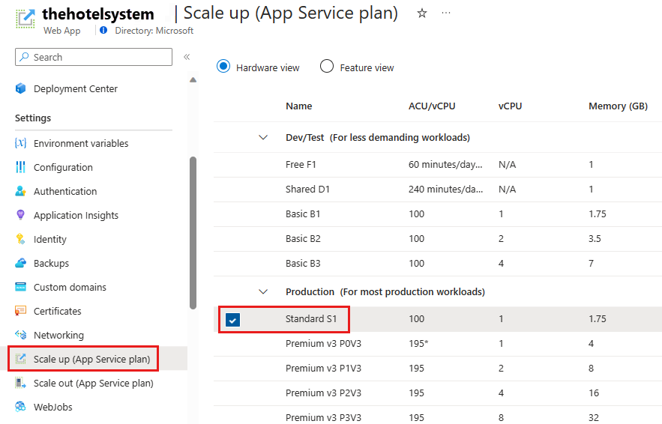Click the Application Insights bulb icon
This screenshot has height=424, width=662.
click(20, 215)
